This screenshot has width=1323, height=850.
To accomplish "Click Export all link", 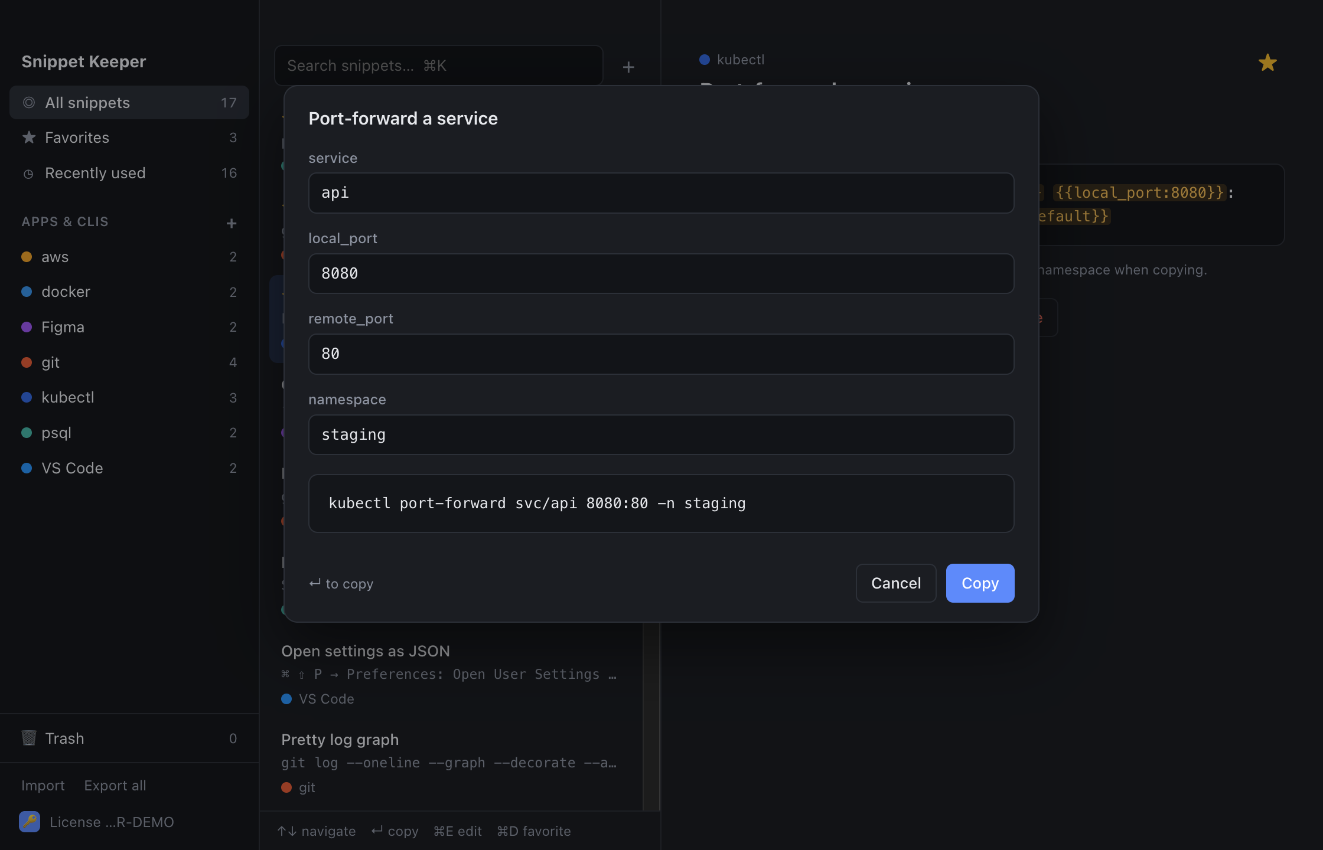I will 115,786.
